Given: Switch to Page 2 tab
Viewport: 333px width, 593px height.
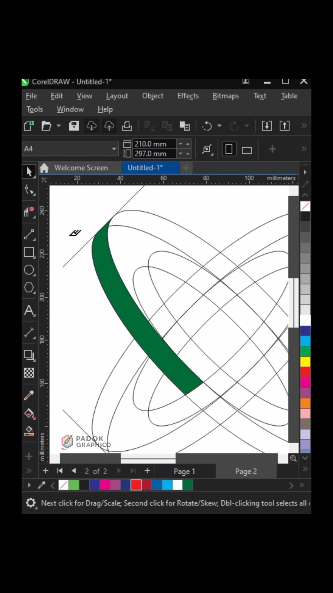Looking at the screenshot, I should tap(246, 471).
